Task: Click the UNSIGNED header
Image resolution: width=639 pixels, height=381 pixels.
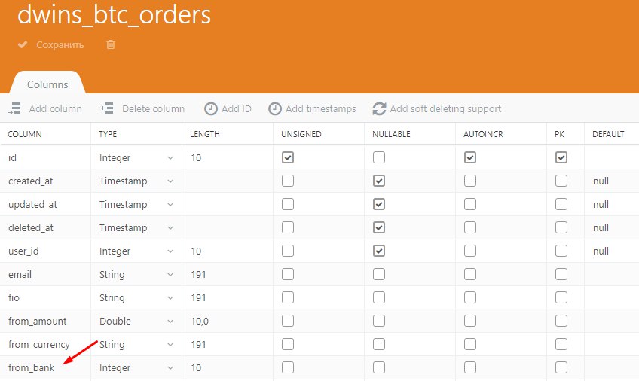Action: pos(301,134)
